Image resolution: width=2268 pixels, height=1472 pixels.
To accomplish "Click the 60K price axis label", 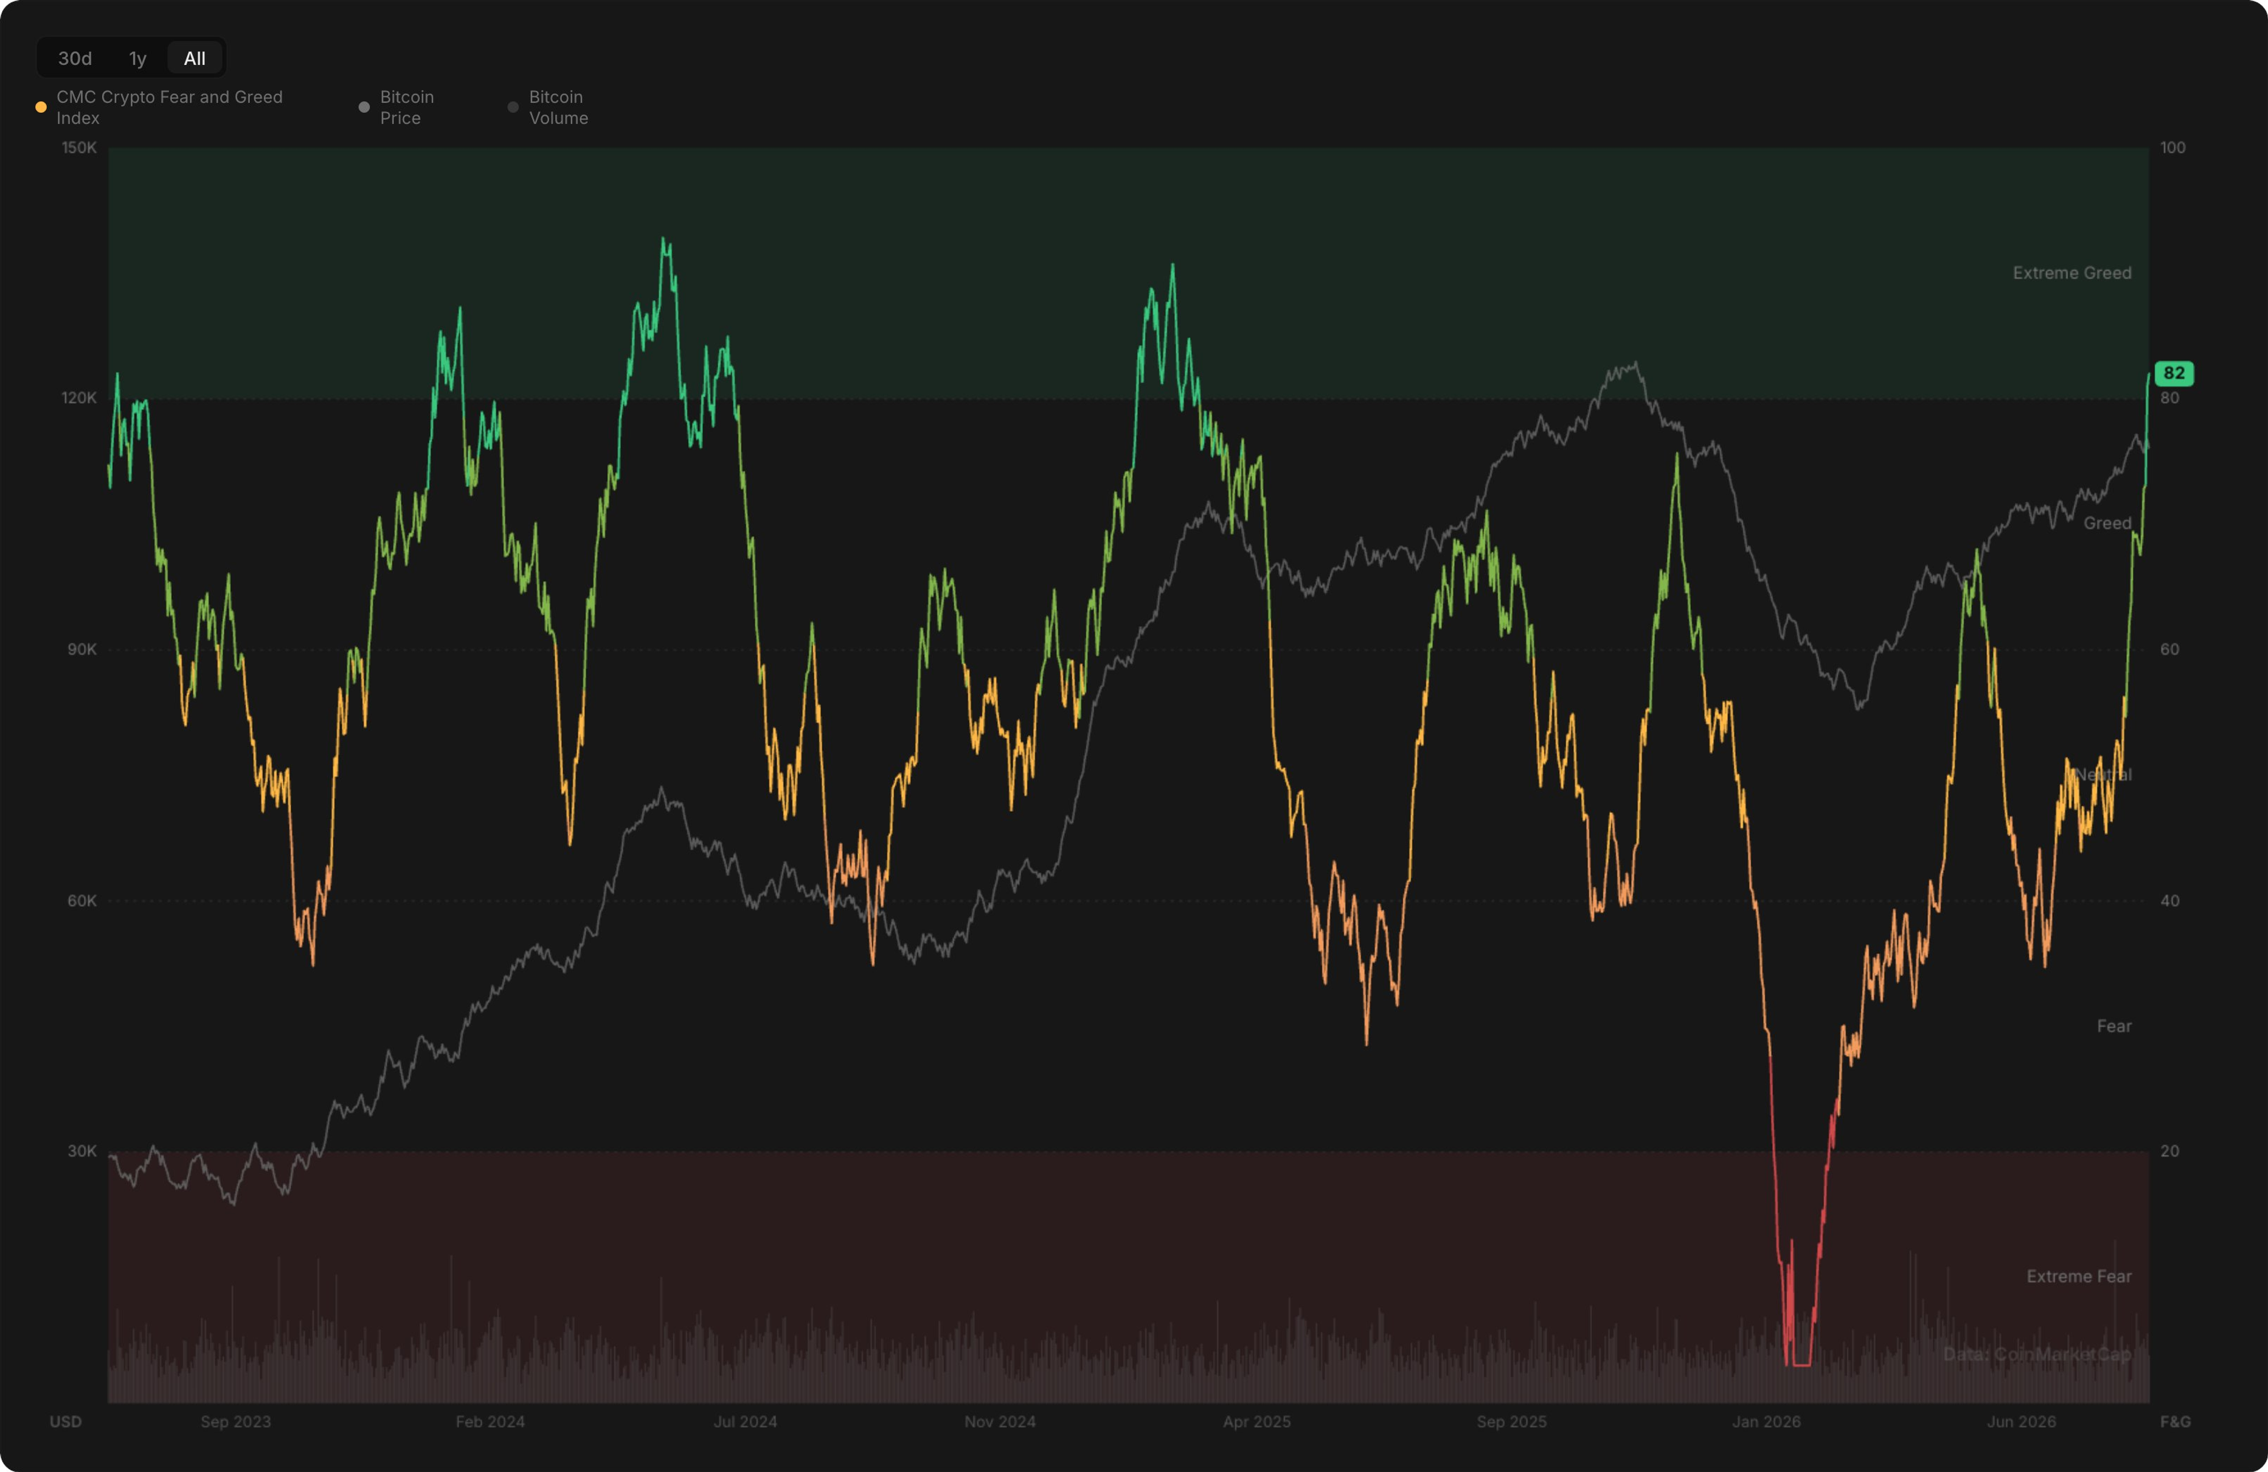I will [x=82, y=900].
